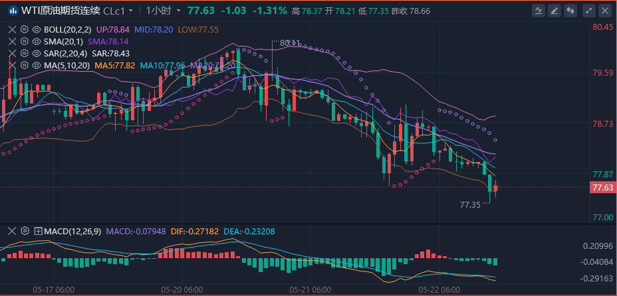This screenshot has width=617, height=296.
Task: Click the BOLL(20,2,2) indicator label
Action: click(x=68, y=30)
